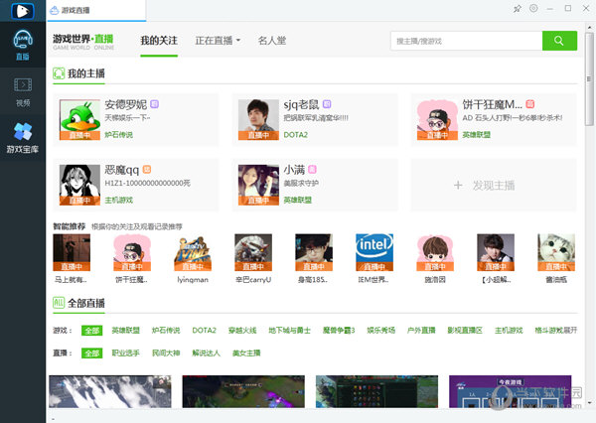This screenshot has height=423, width=596.
Task: Pin the window with the pushpin icon
Action: click(518, 8)
